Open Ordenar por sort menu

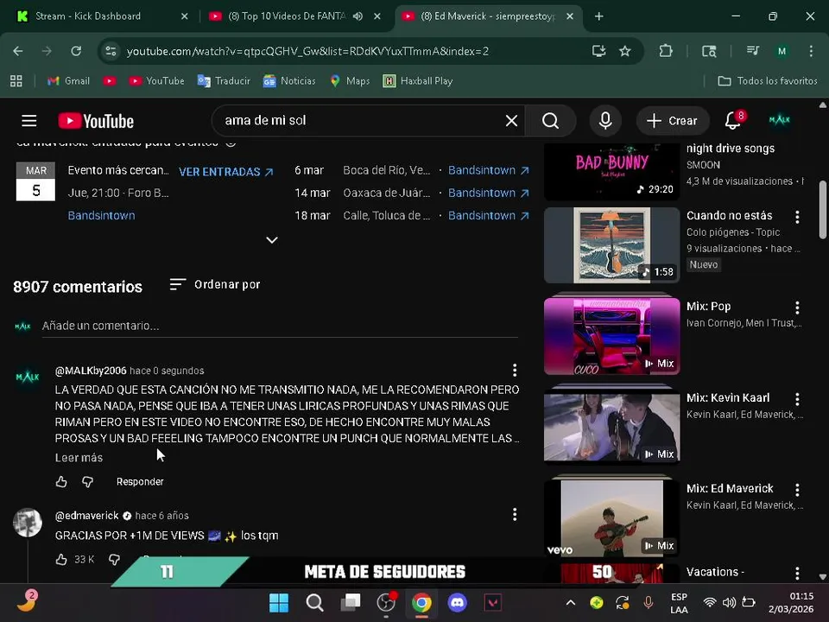[x=215, y=284]
